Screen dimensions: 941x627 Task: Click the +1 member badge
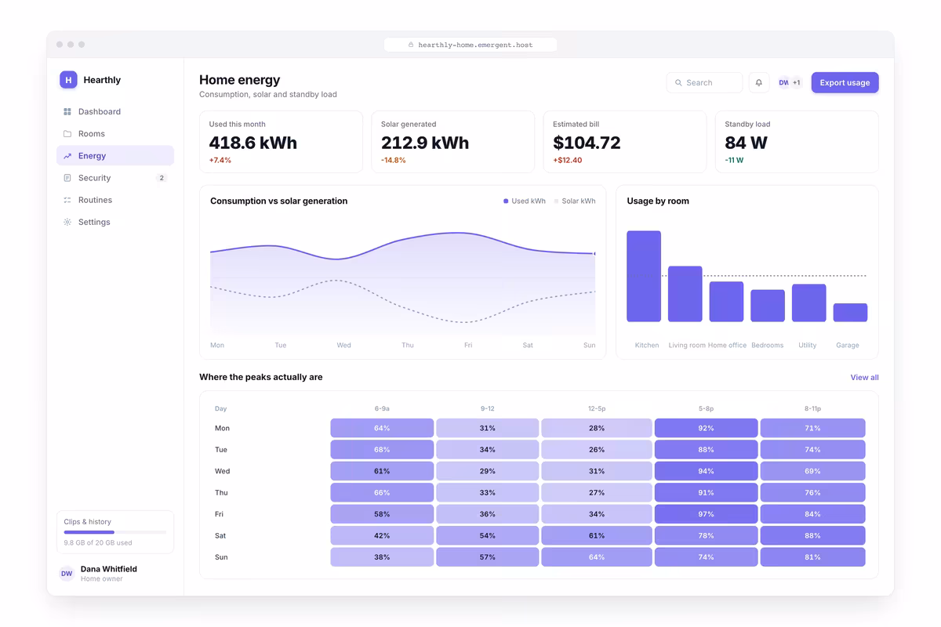point(797,82)
